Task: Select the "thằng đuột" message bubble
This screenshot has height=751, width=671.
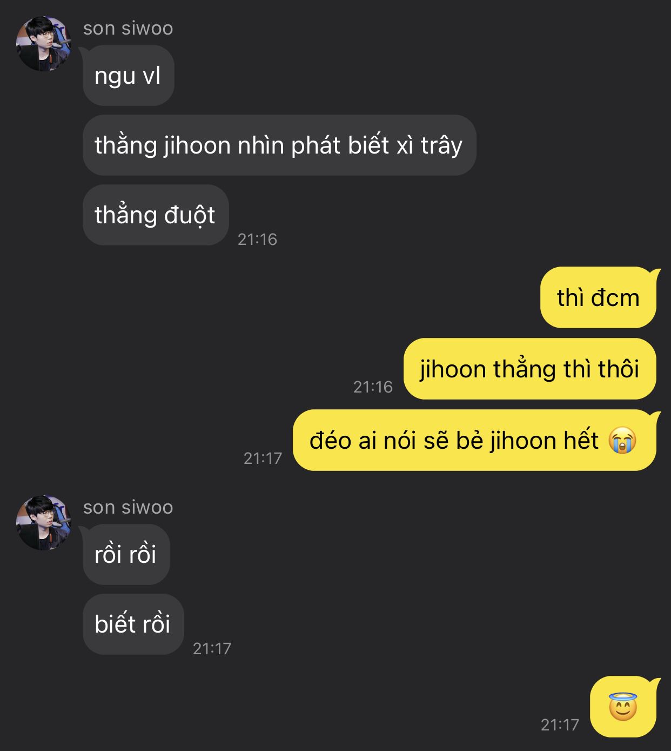Action: (x=155, y=215)
